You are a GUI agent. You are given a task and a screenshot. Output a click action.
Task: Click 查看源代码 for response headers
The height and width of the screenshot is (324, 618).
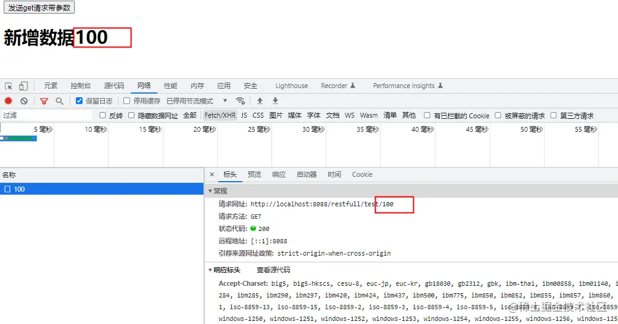(273, 270)
